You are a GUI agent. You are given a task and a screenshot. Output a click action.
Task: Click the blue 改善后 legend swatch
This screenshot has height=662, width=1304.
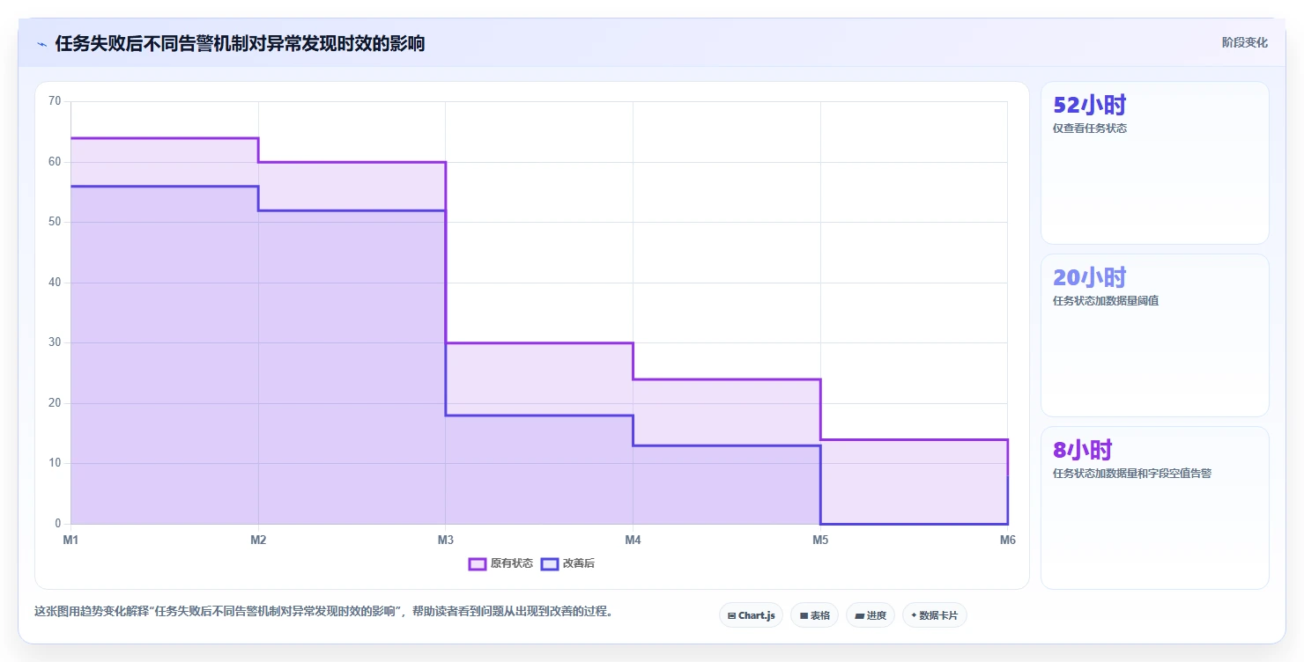[550, 563]
